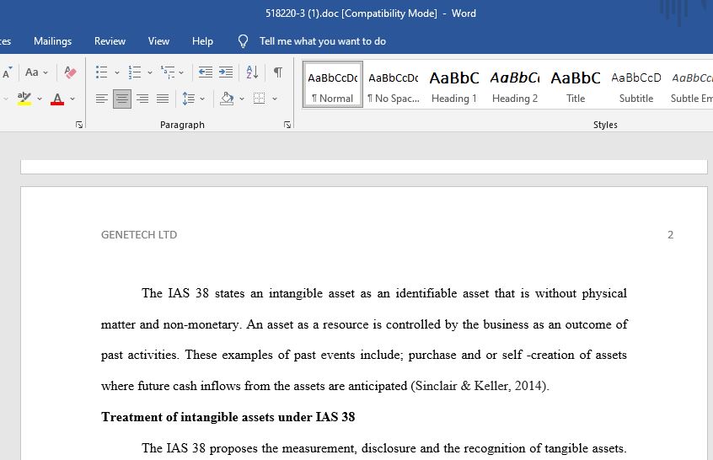The width and height of the screenshot is (713, 460).
Task: Click heading Treatment of intangible assets under IAS 38
Action: pyautogui.click(x=228, y=417)
